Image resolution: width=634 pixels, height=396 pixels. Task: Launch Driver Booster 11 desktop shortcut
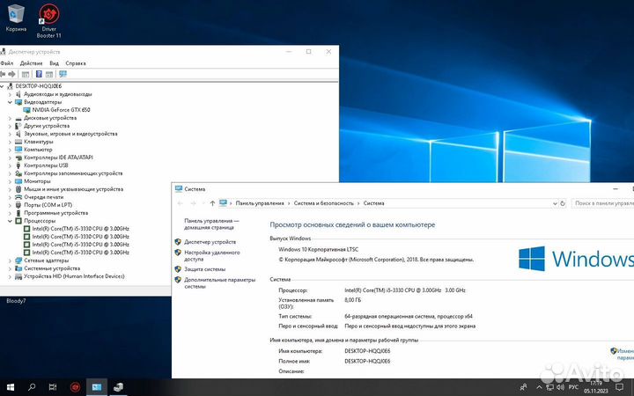(x=49, y=21)
